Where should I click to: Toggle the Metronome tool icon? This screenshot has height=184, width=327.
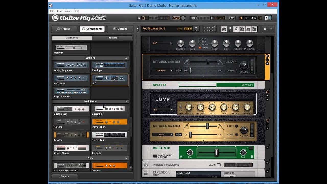coord(236,29)
